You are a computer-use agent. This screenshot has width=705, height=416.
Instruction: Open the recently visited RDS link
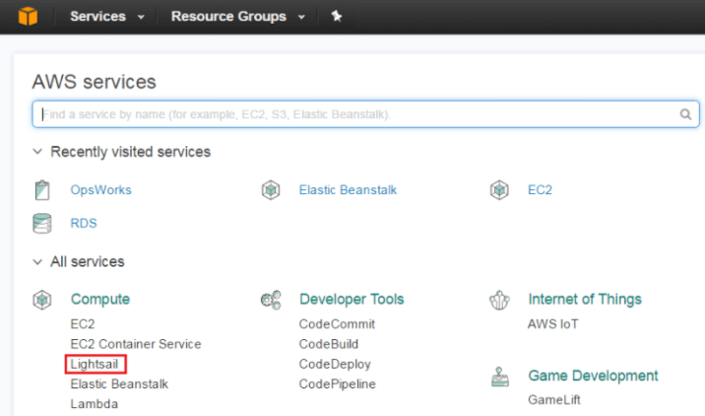(x=84, y=224)
